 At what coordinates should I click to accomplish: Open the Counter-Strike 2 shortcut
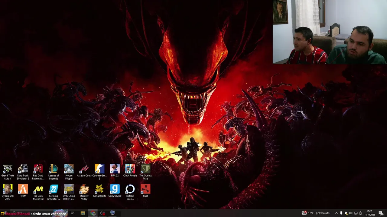point(99,172)
